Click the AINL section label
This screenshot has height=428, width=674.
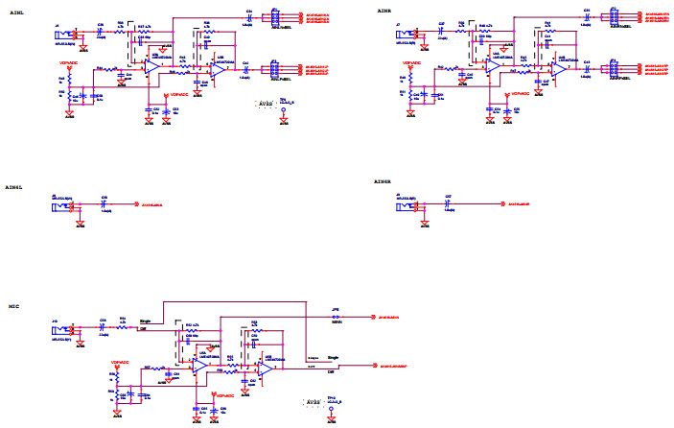click(15, 10)
